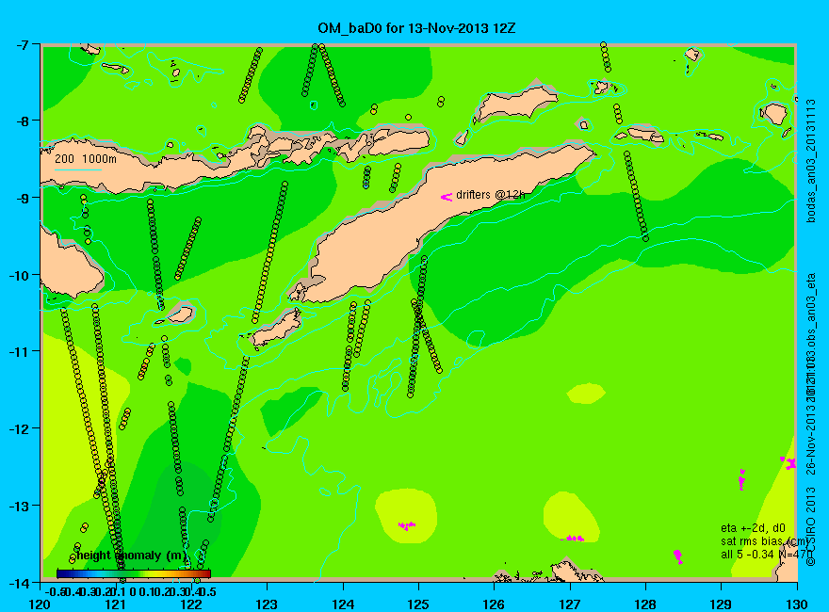829x612 pixels.
Task: Select the "height anomaly (m)" colorbar label
Action: coord(131,556)
